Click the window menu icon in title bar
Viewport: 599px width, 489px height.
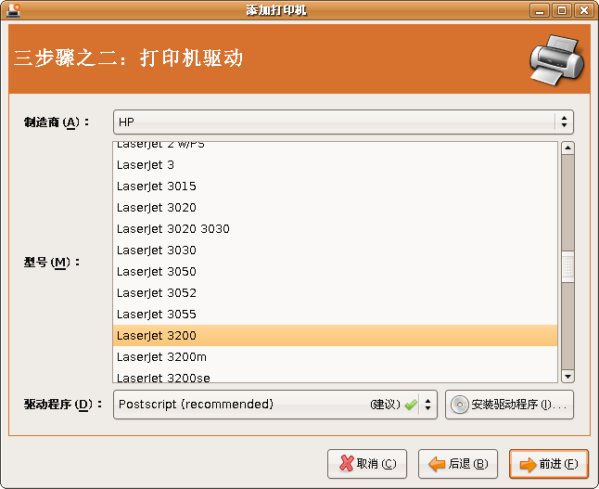point(13,10)
